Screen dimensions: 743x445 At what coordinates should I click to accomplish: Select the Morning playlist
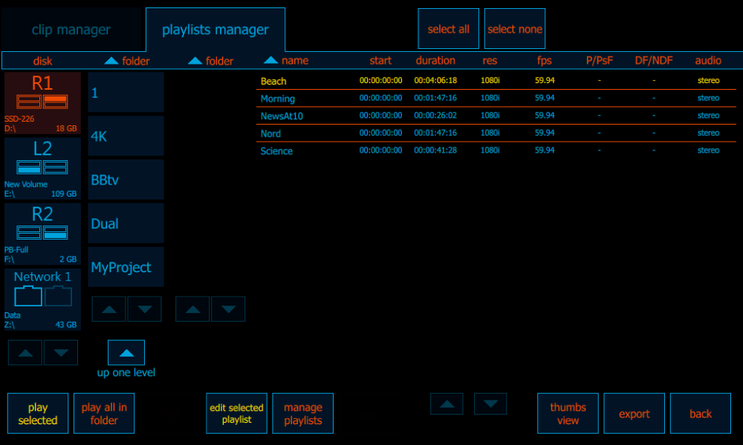coord(496,99)
